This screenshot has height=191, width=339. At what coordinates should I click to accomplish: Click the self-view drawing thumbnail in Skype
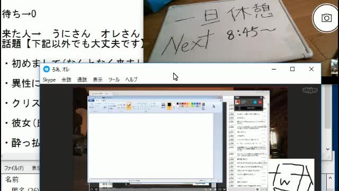[x=291, y=175]
